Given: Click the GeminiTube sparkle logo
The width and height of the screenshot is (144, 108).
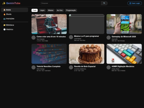Looking at the screenshot, I should coord(11,3).
